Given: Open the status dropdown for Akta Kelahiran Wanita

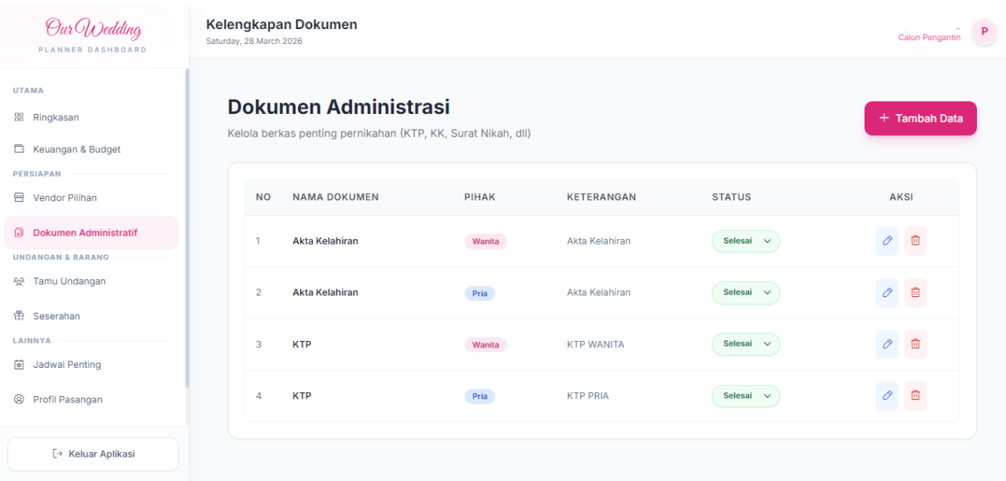Looking at the screenshot, I should pyautogui.click(x=745, y=240).
